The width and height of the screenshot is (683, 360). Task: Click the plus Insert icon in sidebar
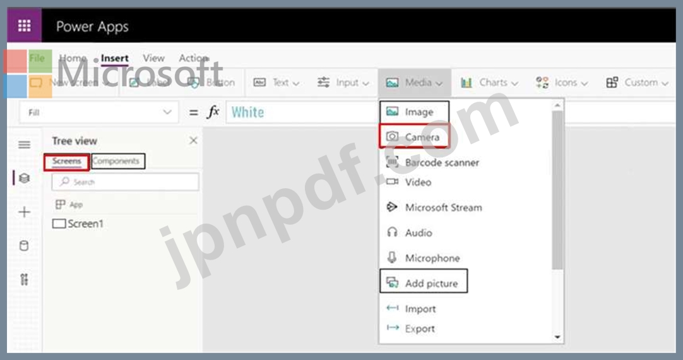25,212
